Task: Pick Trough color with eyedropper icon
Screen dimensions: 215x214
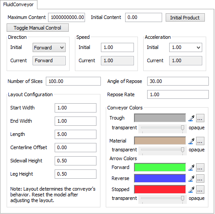Action: coord(191,118)
